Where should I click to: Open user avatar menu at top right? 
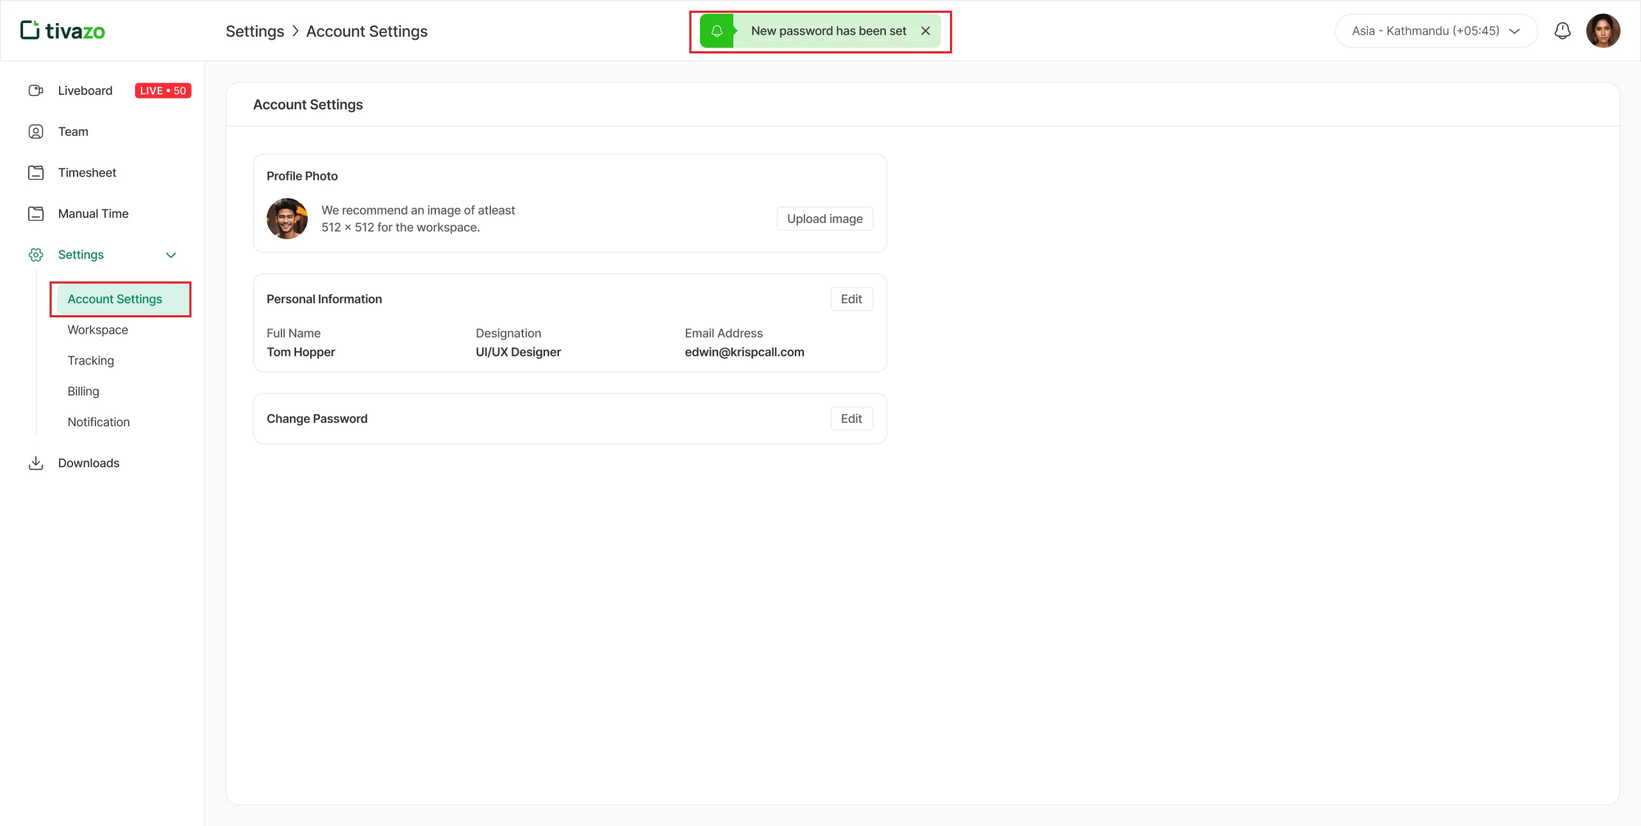(1603, 31)
